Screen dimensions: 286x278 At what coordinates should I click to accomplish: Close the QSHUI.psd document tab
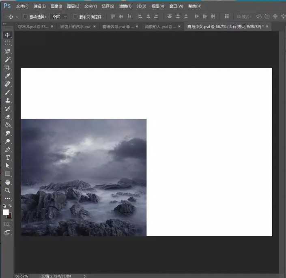pyautogui.click(x=52, y=26)
